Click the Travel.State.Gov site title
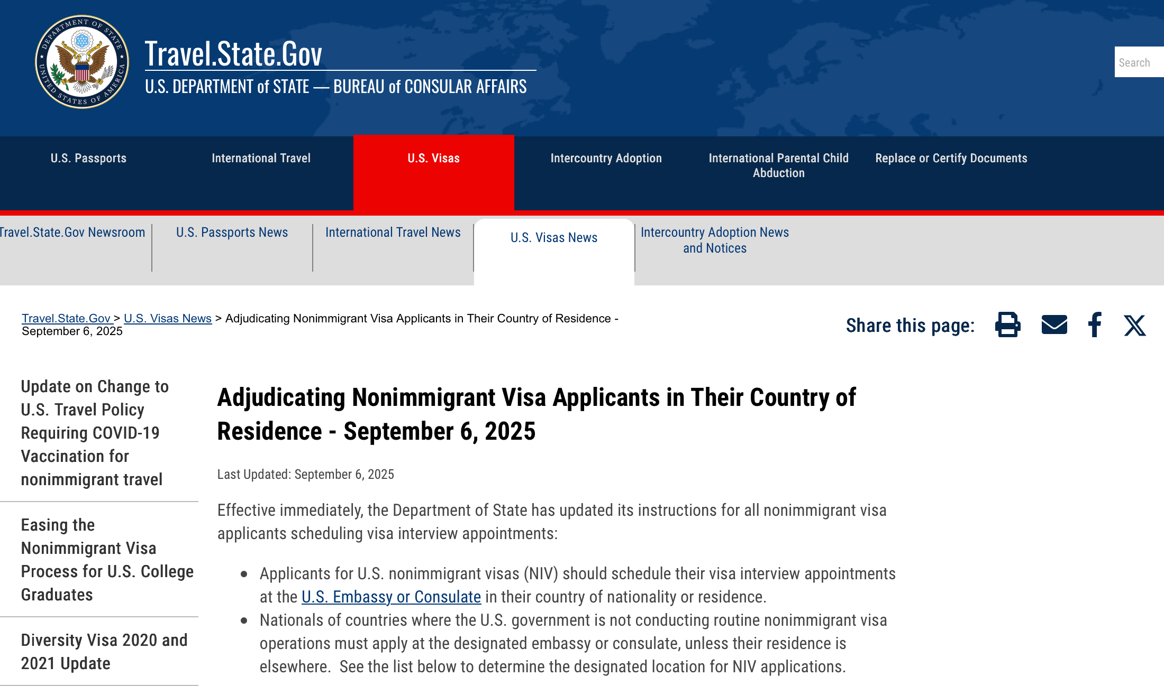Viewport: 1164px width, 686px height. point(233,54)
